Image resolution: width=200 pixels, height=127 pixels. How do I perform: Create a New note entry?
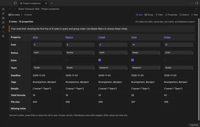(x=194, y=15)
